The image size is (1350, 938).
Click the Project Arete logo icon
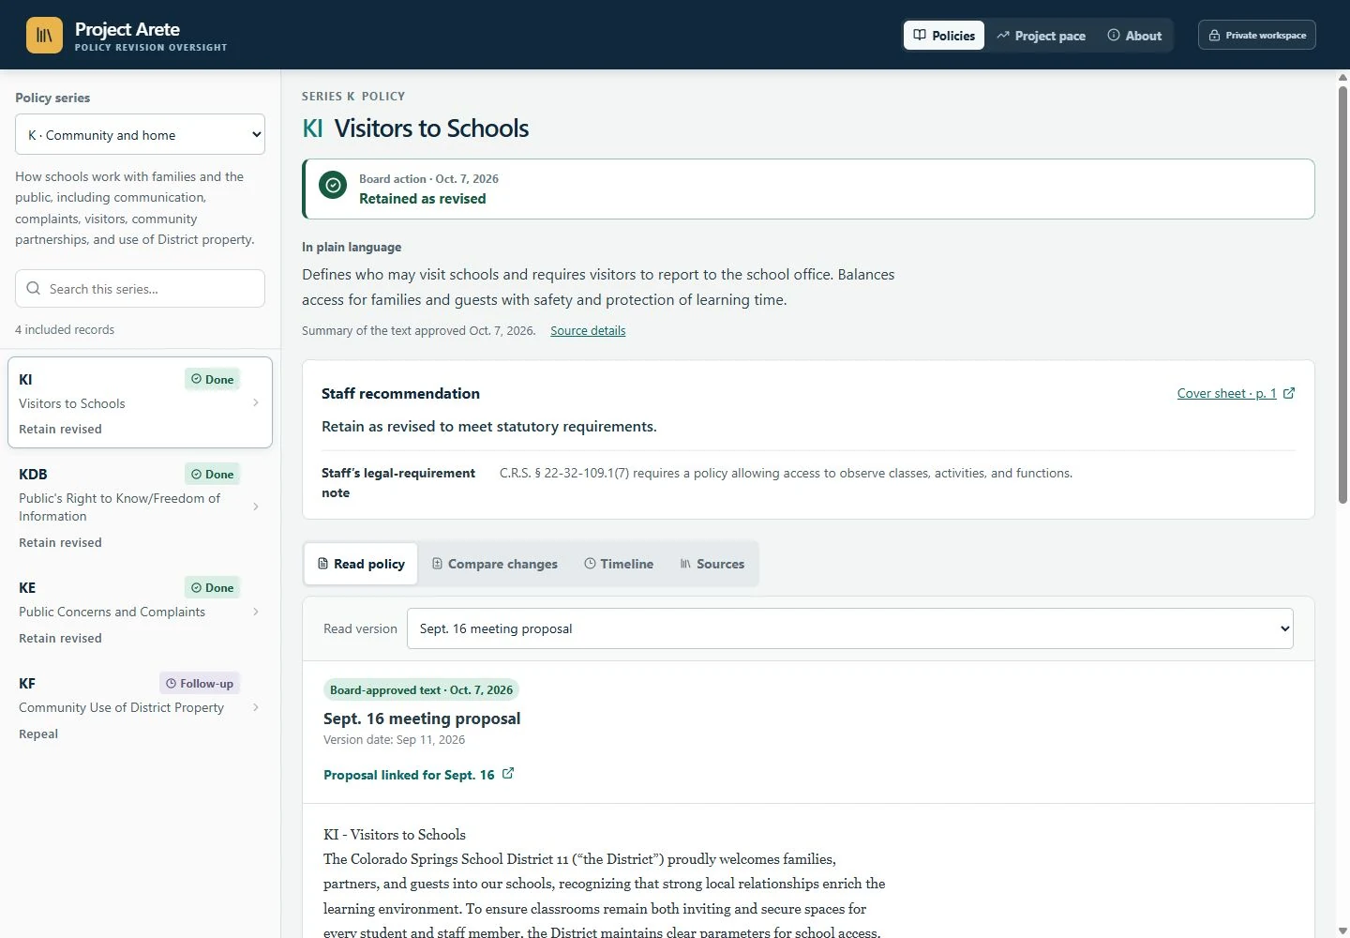click(44, 36)
